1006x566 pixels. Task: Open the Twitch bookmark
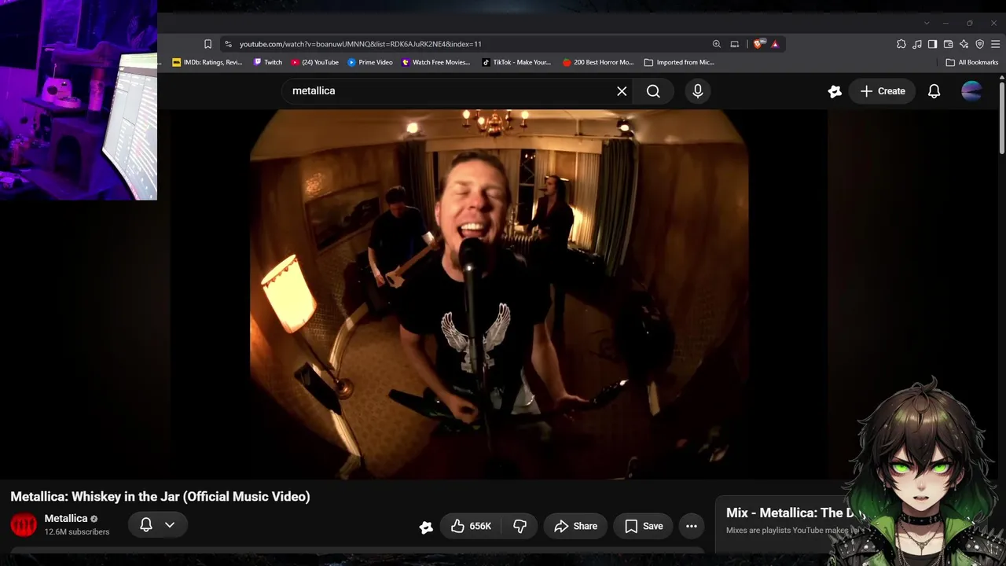[268, 62]
